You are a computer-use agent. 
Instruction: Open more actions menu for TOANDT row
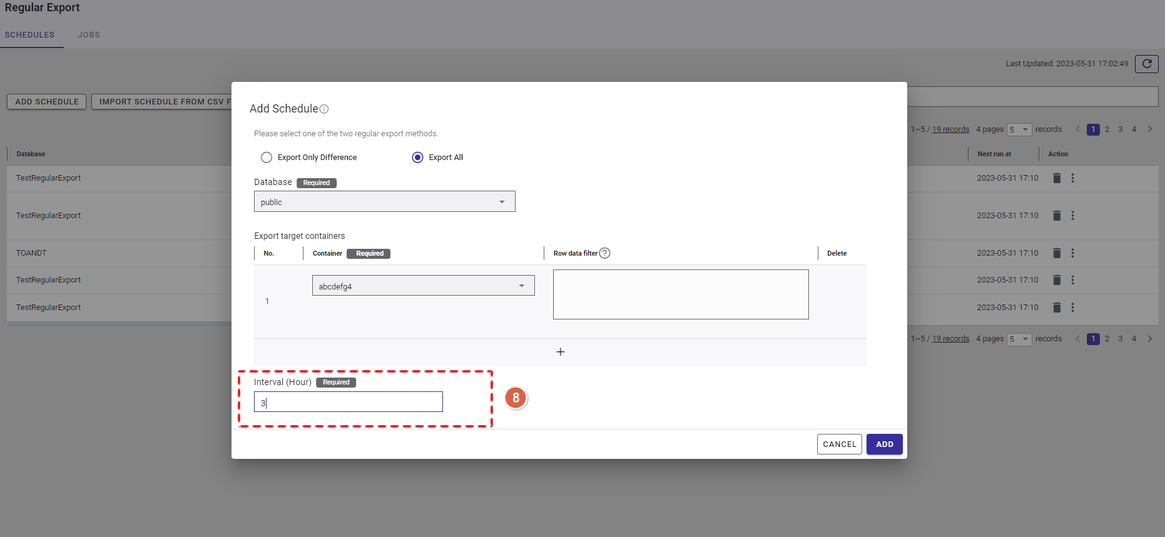(x=1072, y=253)
